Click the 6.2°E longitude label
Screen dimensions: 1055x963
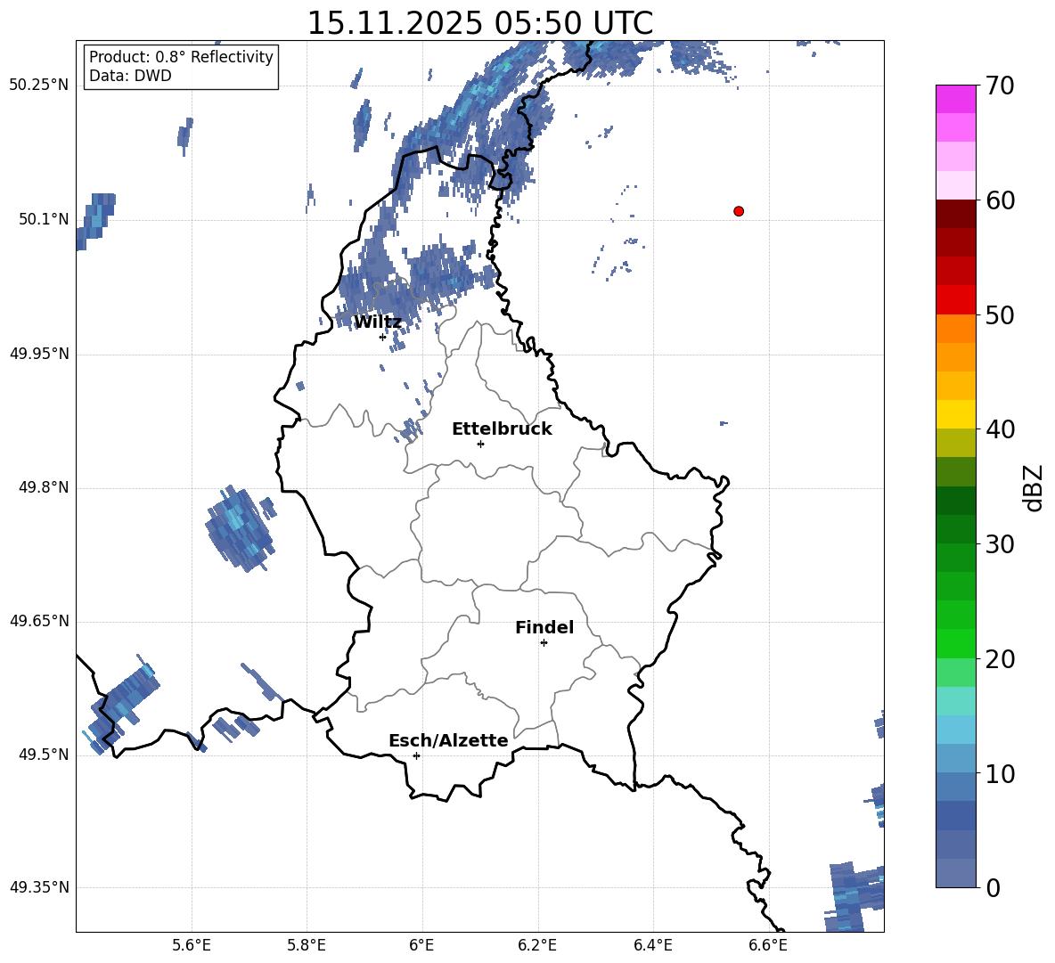(x=537, y=945)
